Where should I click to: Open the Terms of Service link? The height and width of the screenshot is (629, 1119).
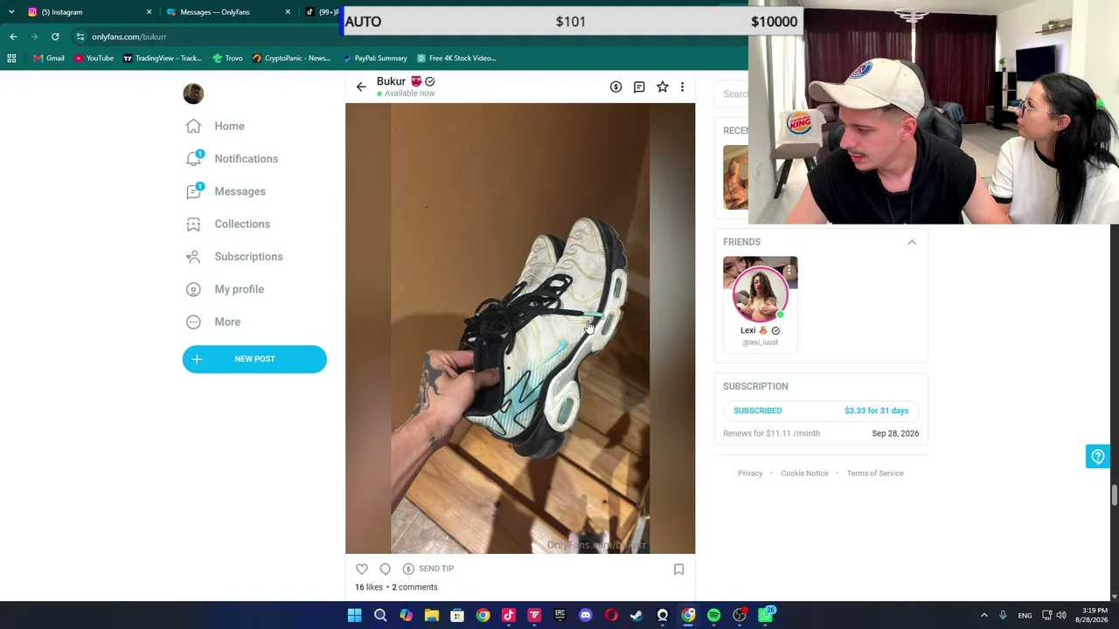(875, 473)
